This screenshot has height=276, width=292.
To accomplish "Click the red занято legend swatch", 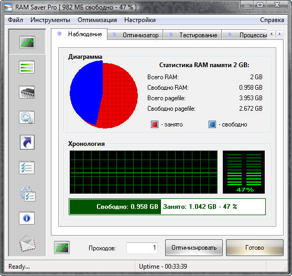I will pos(155,124).
